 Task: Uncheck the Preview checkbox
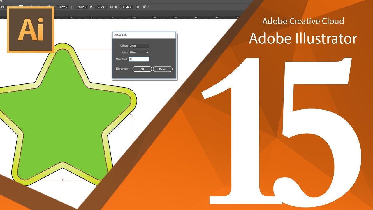click(117, 69)
